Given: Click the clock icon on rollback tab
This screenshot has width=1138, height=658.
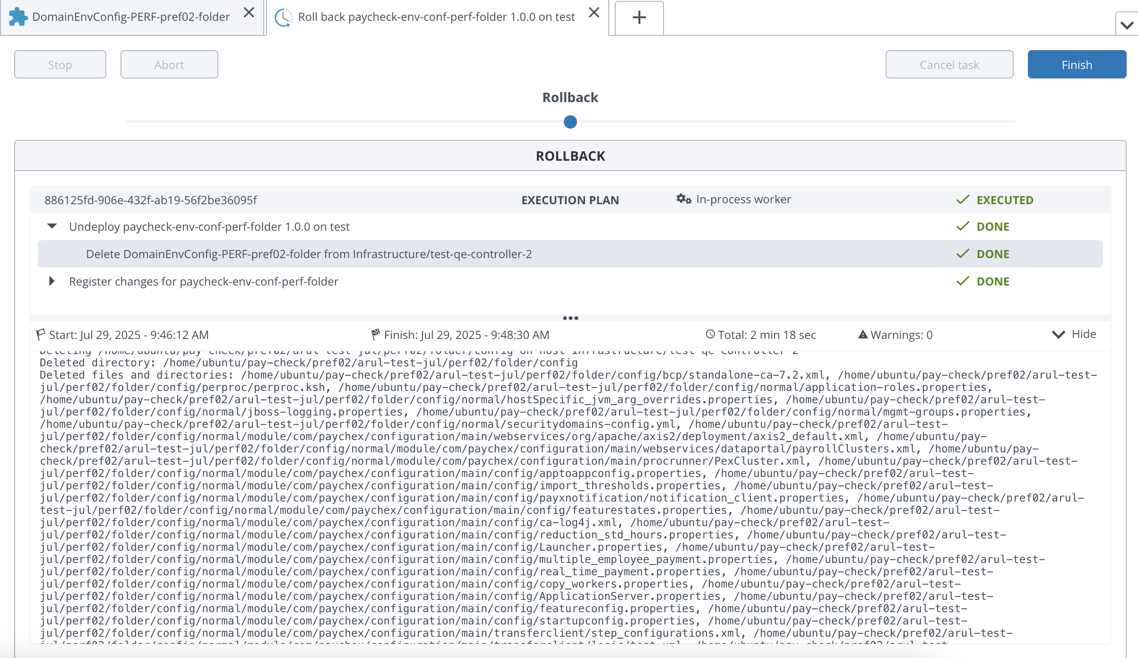Looking at the screenshot, I should 283,17.
